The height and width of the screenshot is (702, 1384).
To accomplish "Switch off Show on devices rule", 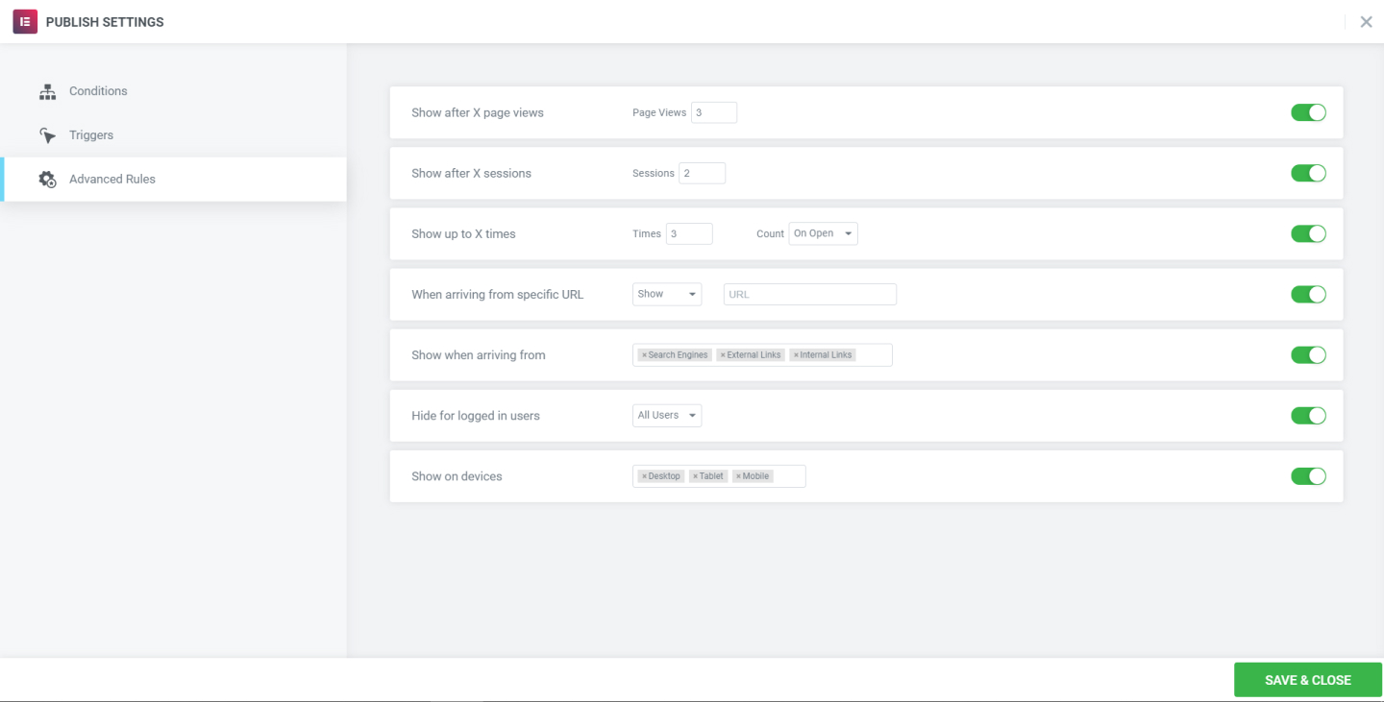I will [1308, 475].
